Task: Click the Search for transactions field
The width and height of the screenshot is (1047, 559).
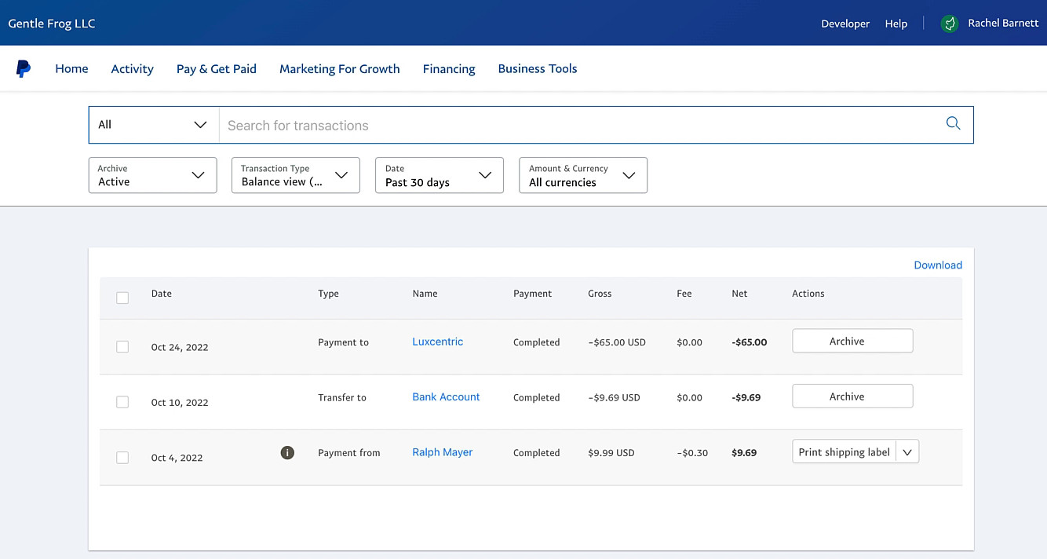Action: tap(581, 125)
